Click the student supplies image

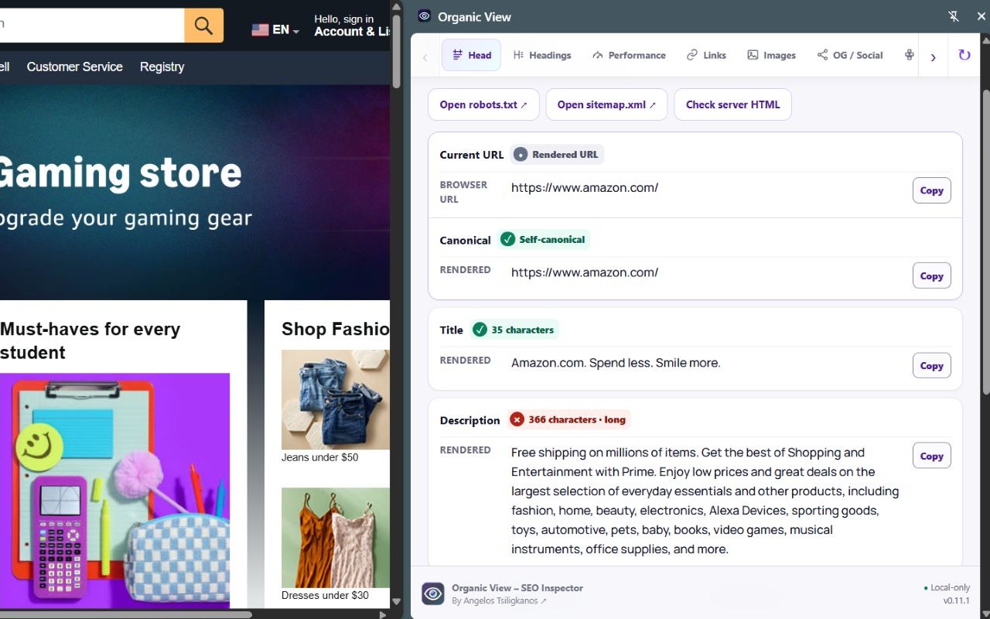point(114,491)
